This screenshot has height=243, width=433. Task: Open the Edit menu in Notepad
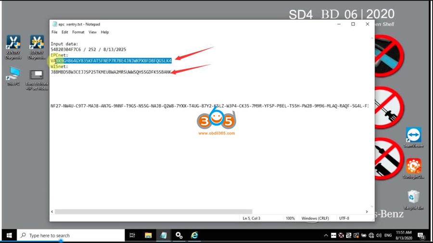(x=64, y=32)
